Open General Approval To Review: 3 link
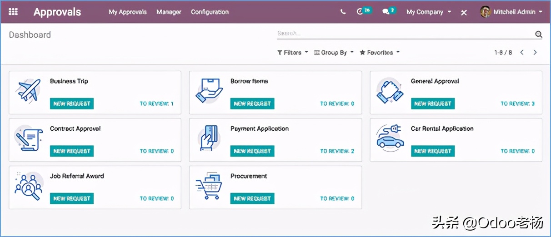The image size is (551, 237). click(x=518, y=104)
